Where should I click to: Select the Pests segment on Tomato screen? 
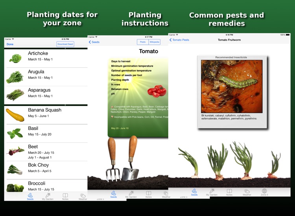(143, 42)
